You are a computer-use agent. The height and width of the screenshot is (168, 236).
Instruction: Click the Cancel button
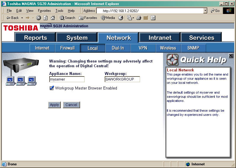tap(71, 105)
